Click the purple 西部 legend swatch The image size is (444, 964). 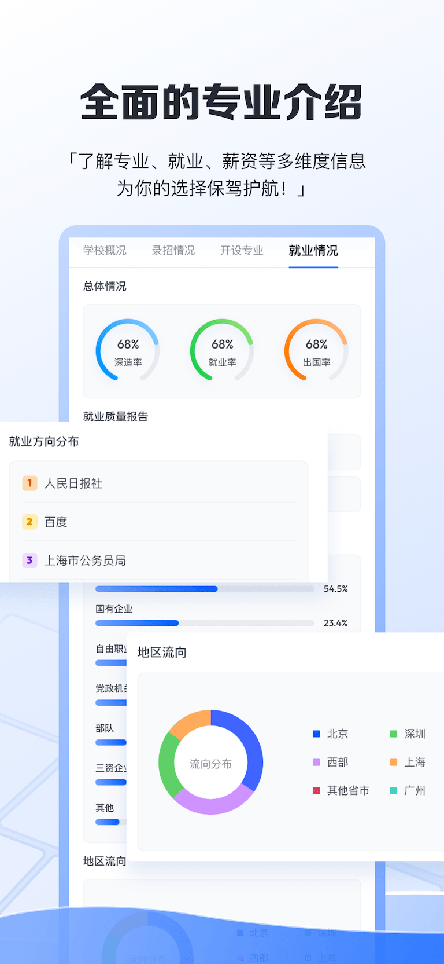click(x=316, y=762)
